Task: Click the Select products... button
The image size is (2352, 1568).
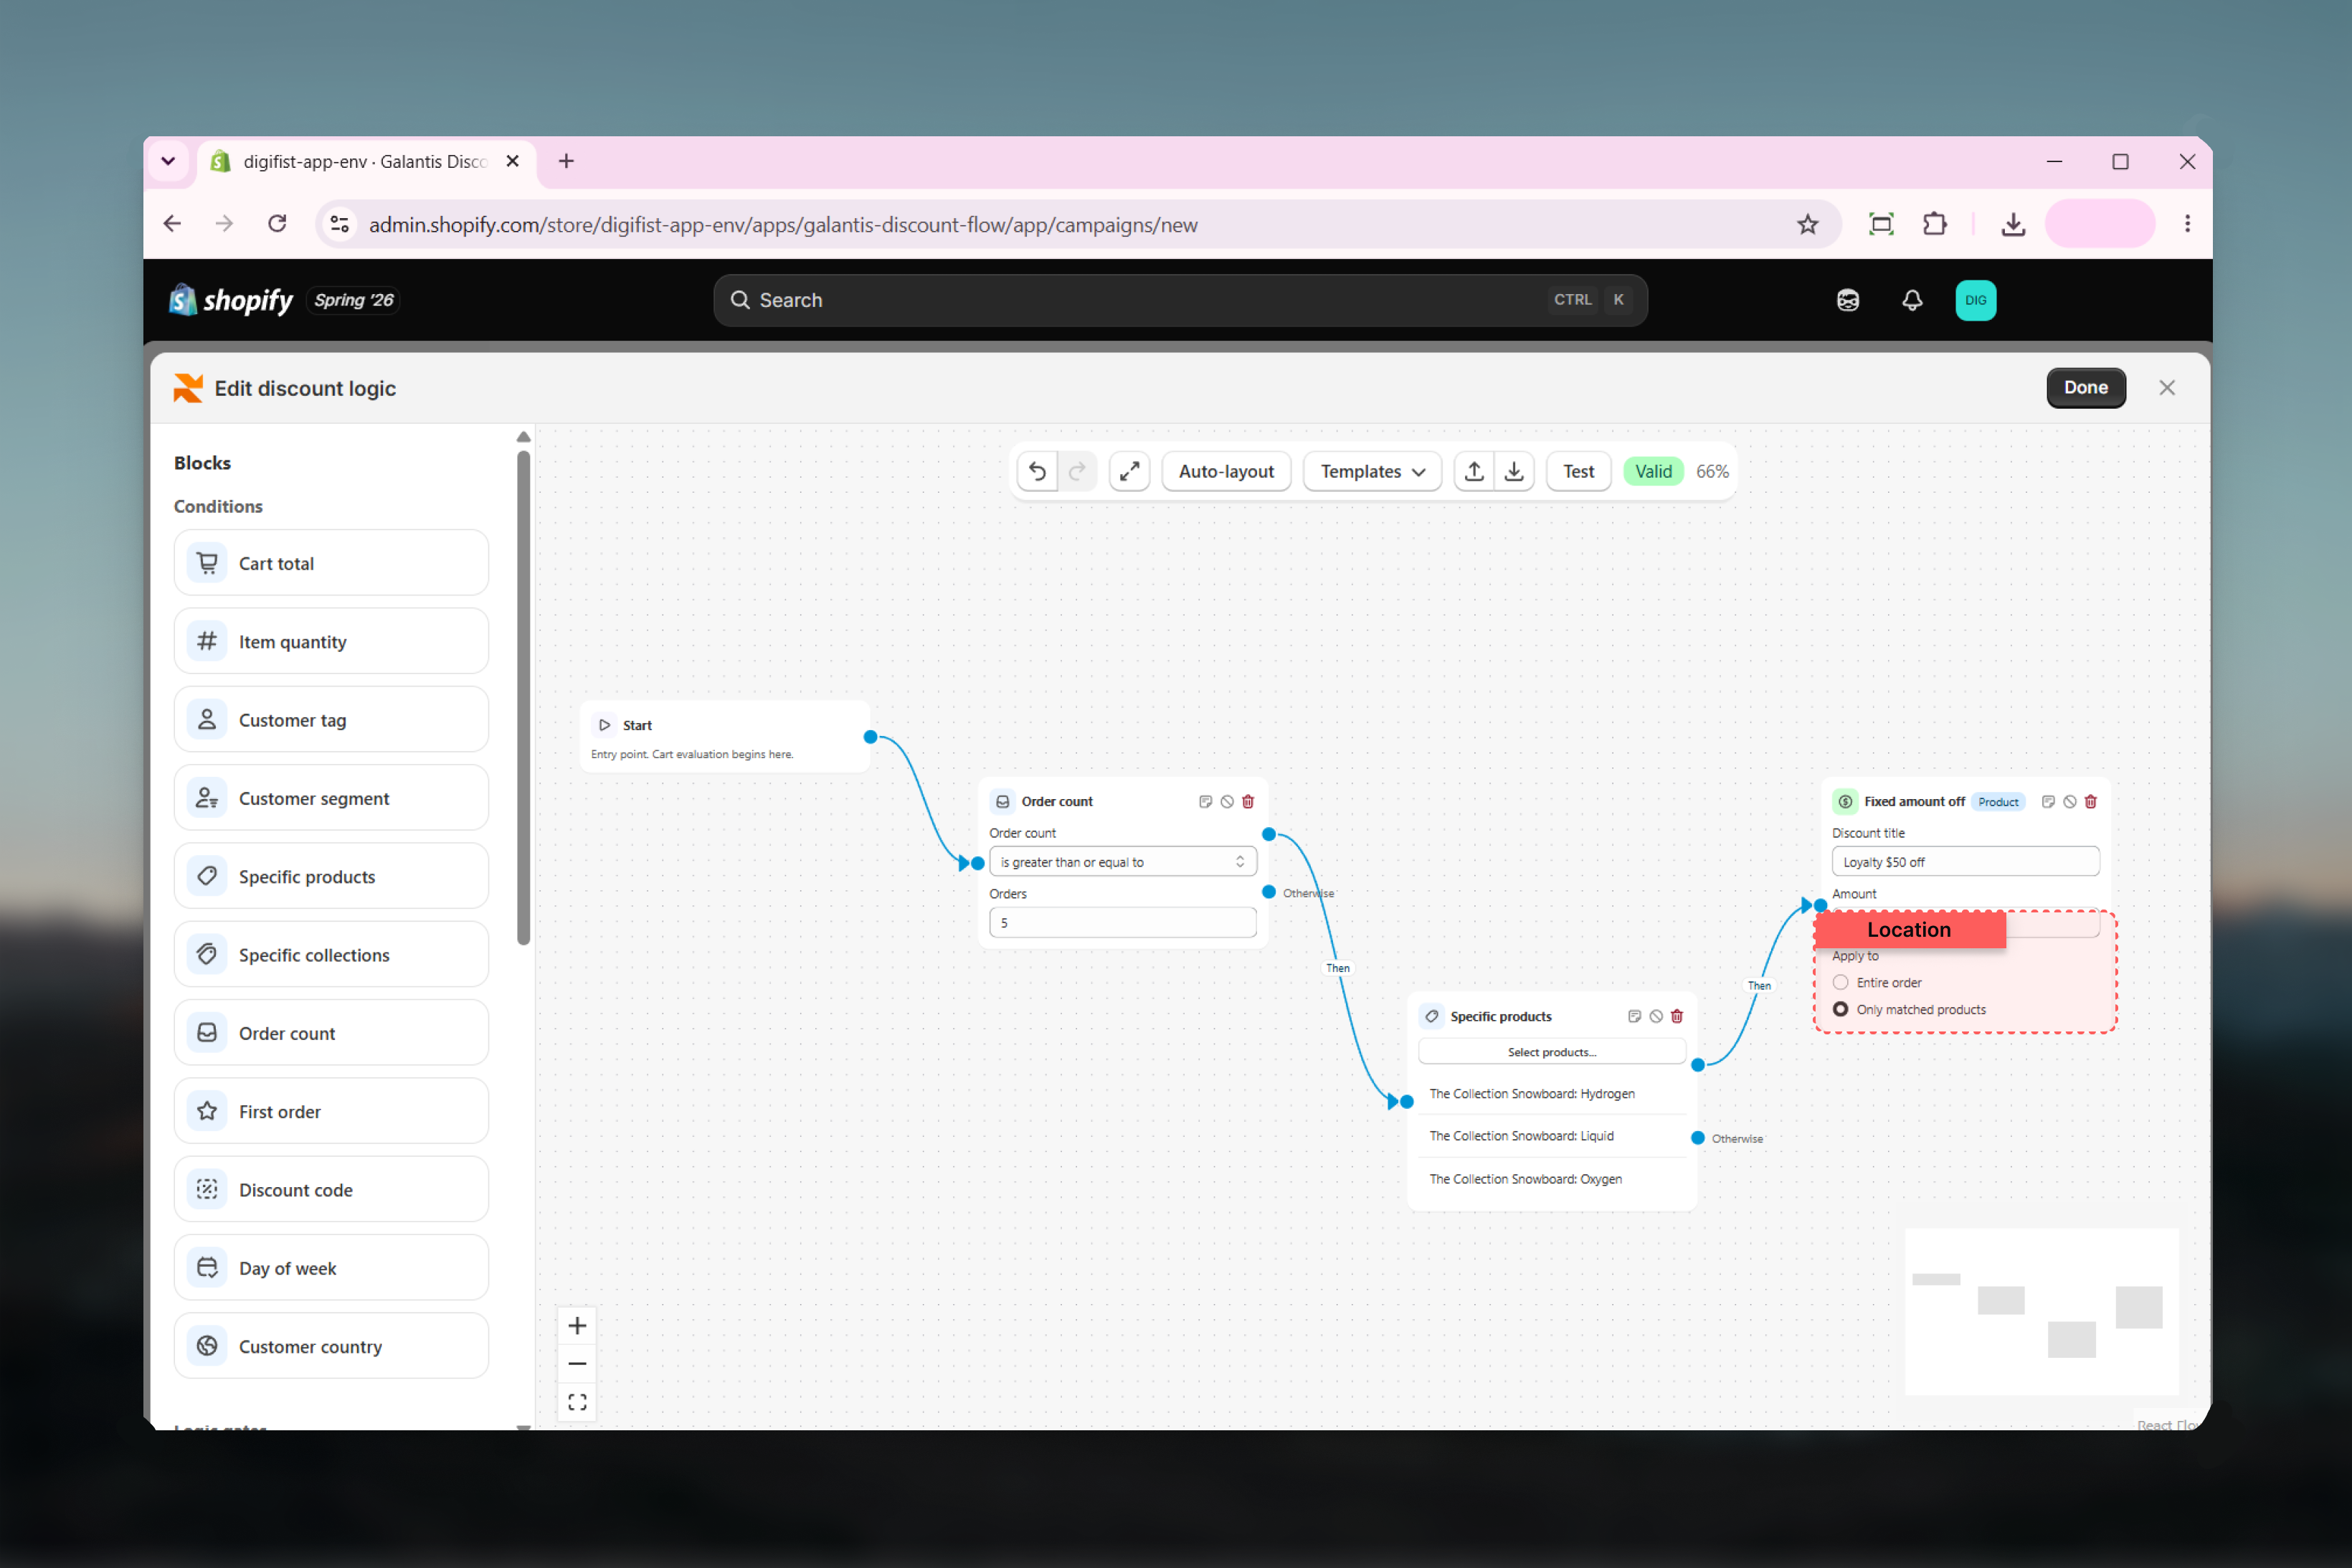Action: (1551, 1052)
